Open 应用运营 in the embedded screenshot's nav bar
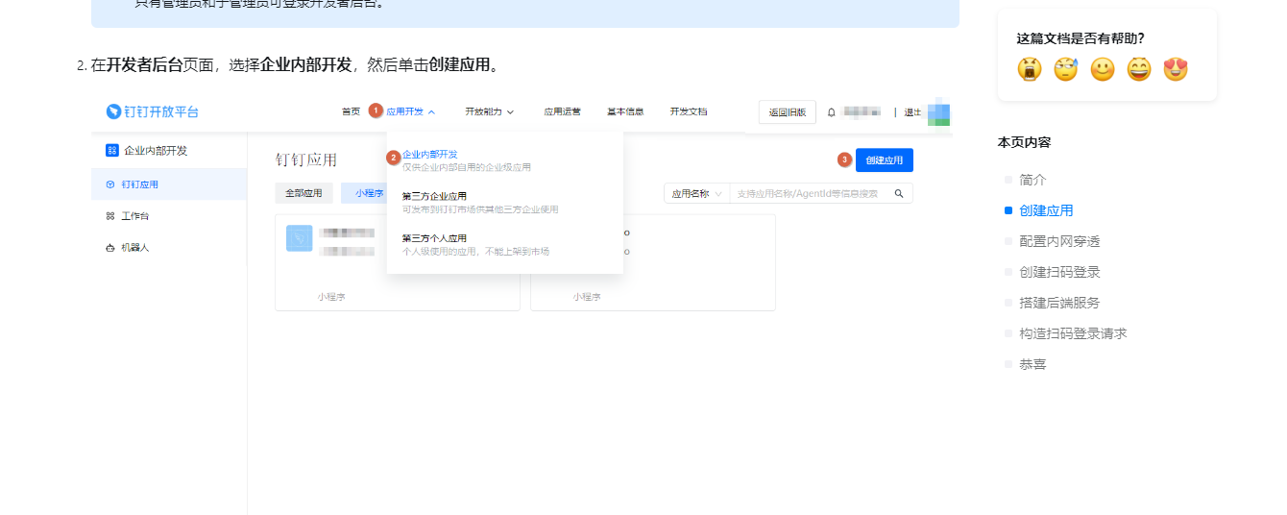Viewport: 1287px width, 515px height. [562, 111]
